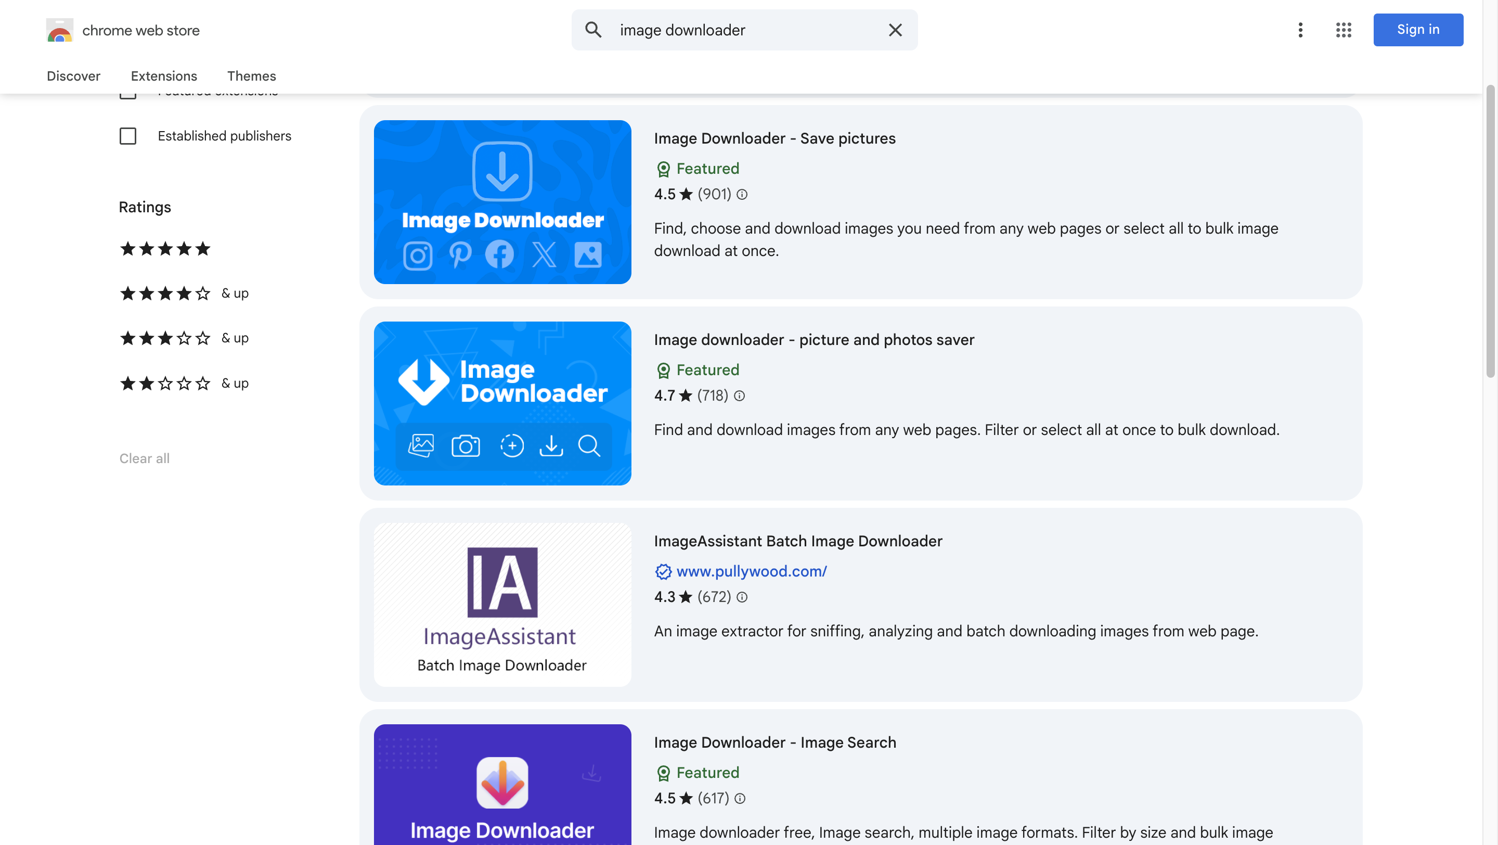
Task: Open the Image Downloader - Image Search thumbnail
Action: 502,785
